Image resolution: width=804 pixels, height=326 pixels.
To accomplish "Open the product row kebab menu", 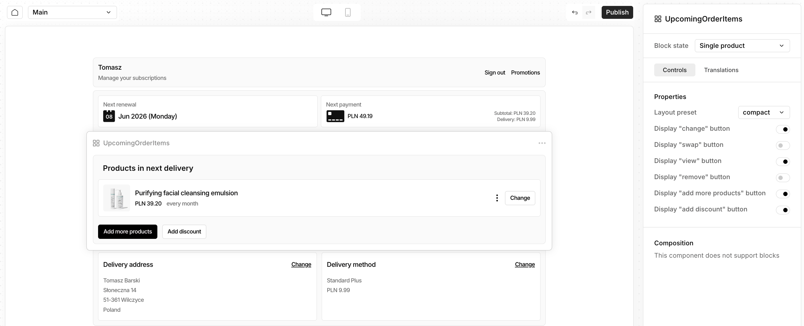I will pos(497,198).
